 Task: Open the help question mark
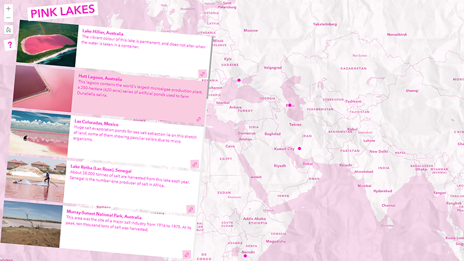[10, 45]
